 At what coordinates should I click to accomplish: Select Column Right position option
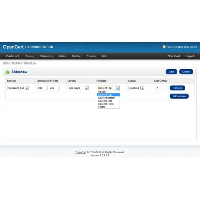[x=108, y=104]
